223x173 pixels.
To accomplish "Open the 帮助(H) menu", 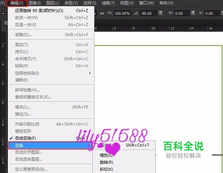I will click(166, 3).
